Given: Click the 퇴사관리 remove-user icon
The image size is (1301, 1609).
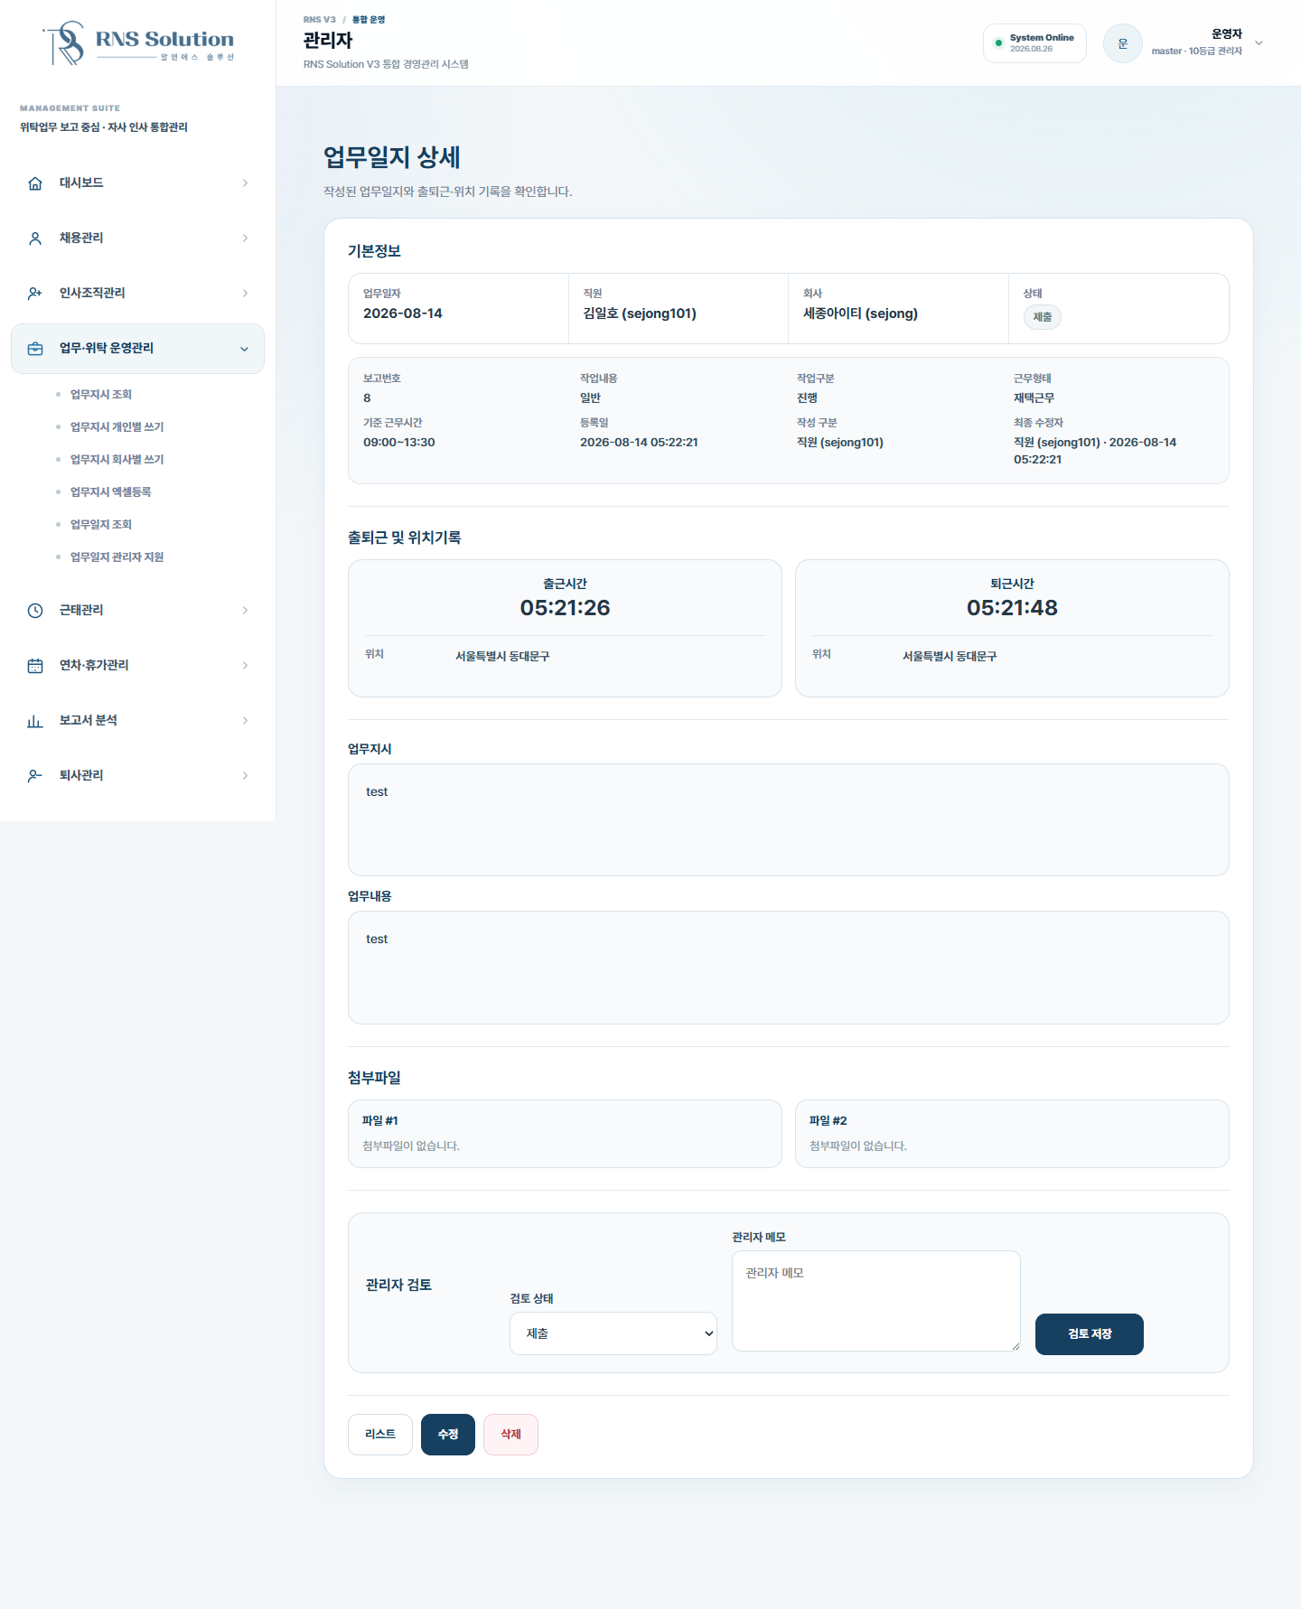Looking at the screenshot, I should [35, 776].
